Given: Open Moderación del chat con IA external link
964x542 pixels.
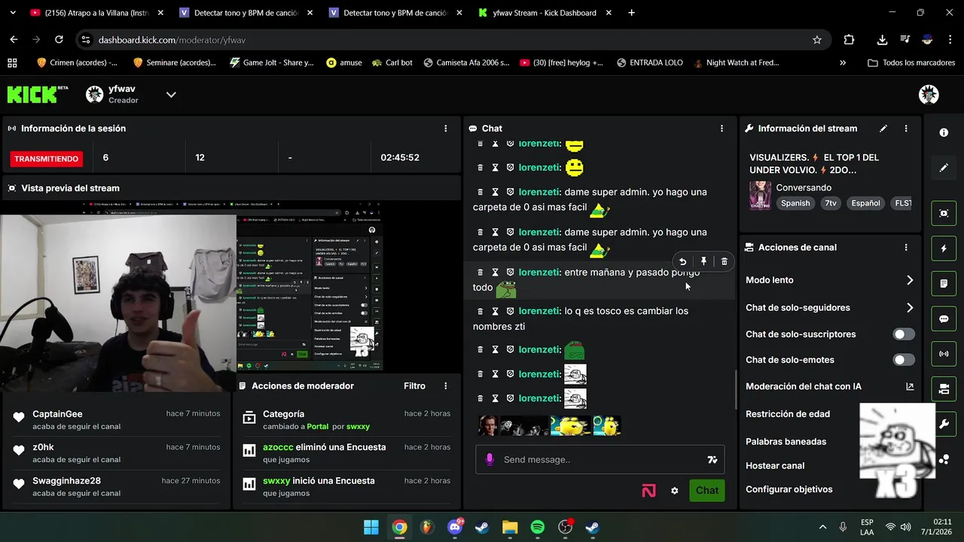Looking at the screenshot, I should 910,386.
